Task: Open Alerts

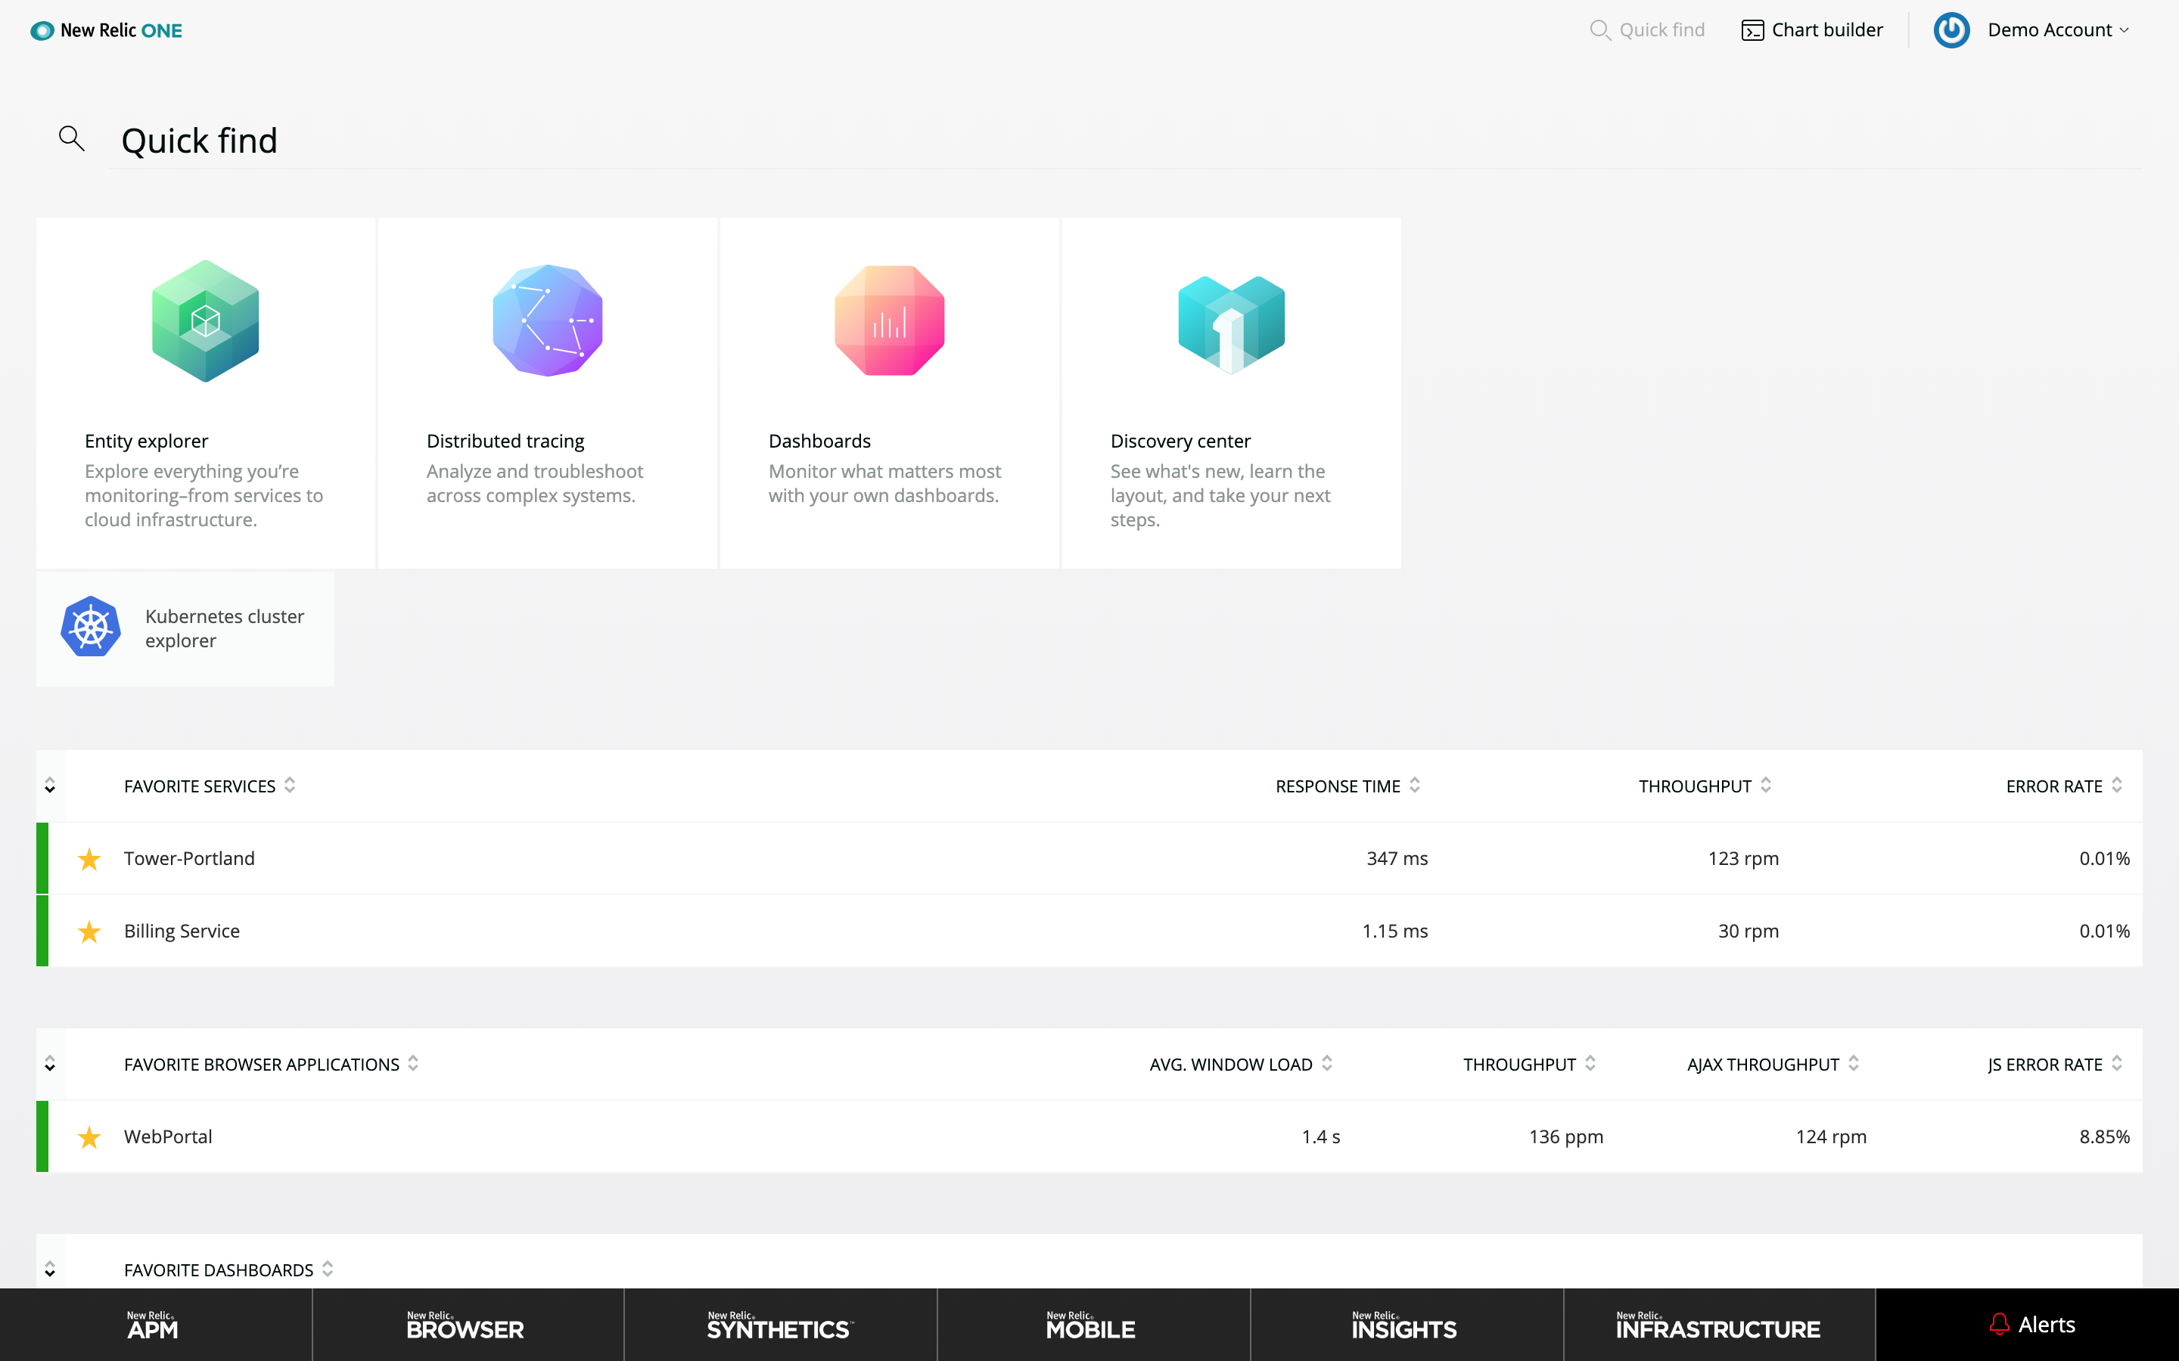Action: coord(2027,1325)
